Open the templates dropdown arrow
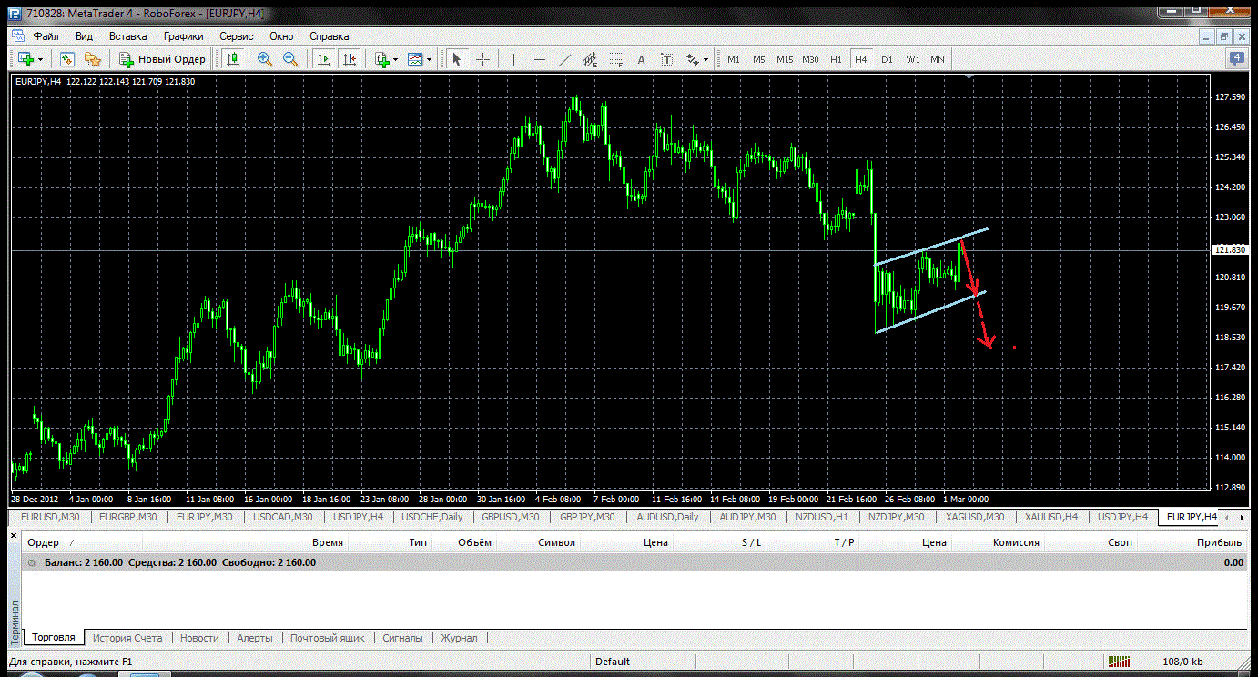Screen dimensions: 1258x677 click(430, 59)
